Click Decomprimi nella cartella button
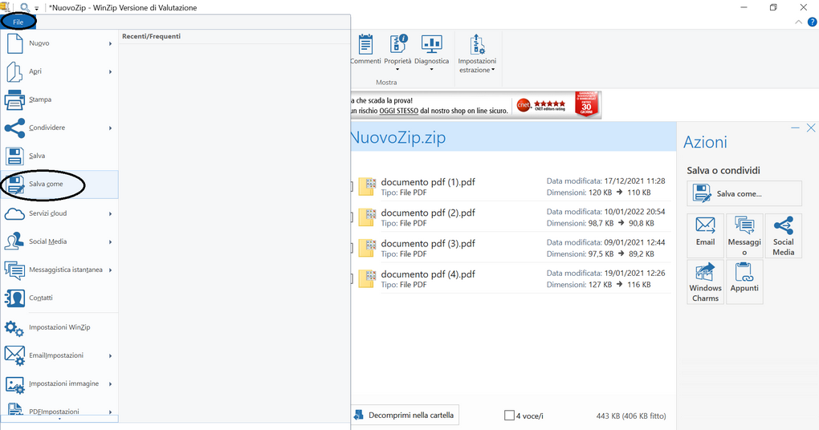819x430 pixels. click(405, 416)
